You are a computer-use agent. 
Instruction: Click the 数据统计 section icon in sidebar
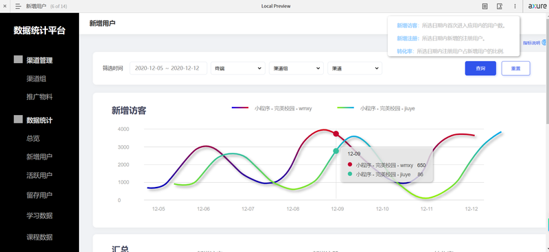[x=19, y=119]
